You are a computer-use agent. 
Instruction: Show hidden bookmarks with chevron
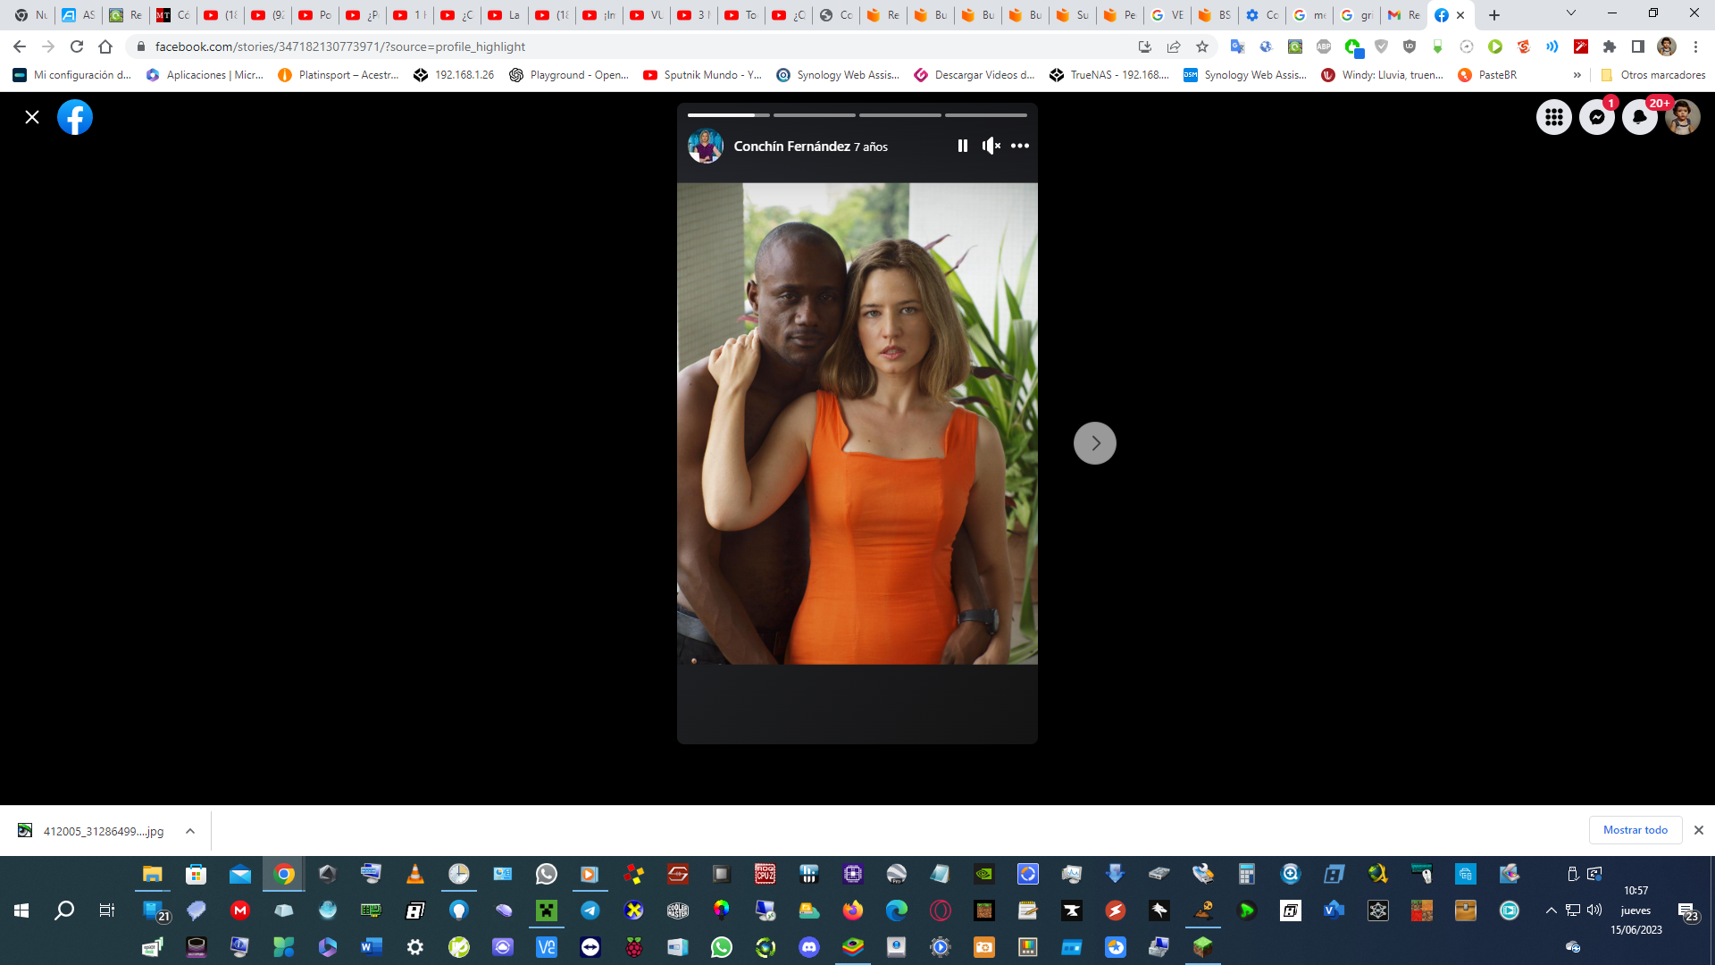coord(1577,75)
